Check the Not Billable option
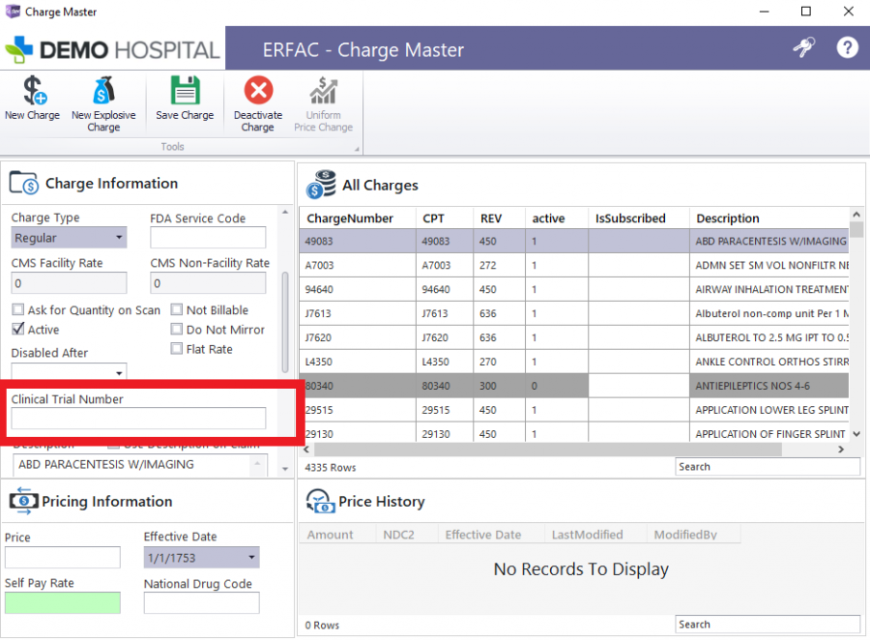 pos(177,309)
